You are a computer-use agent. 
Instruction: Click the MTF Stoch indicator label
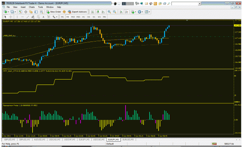pos(37,71)
